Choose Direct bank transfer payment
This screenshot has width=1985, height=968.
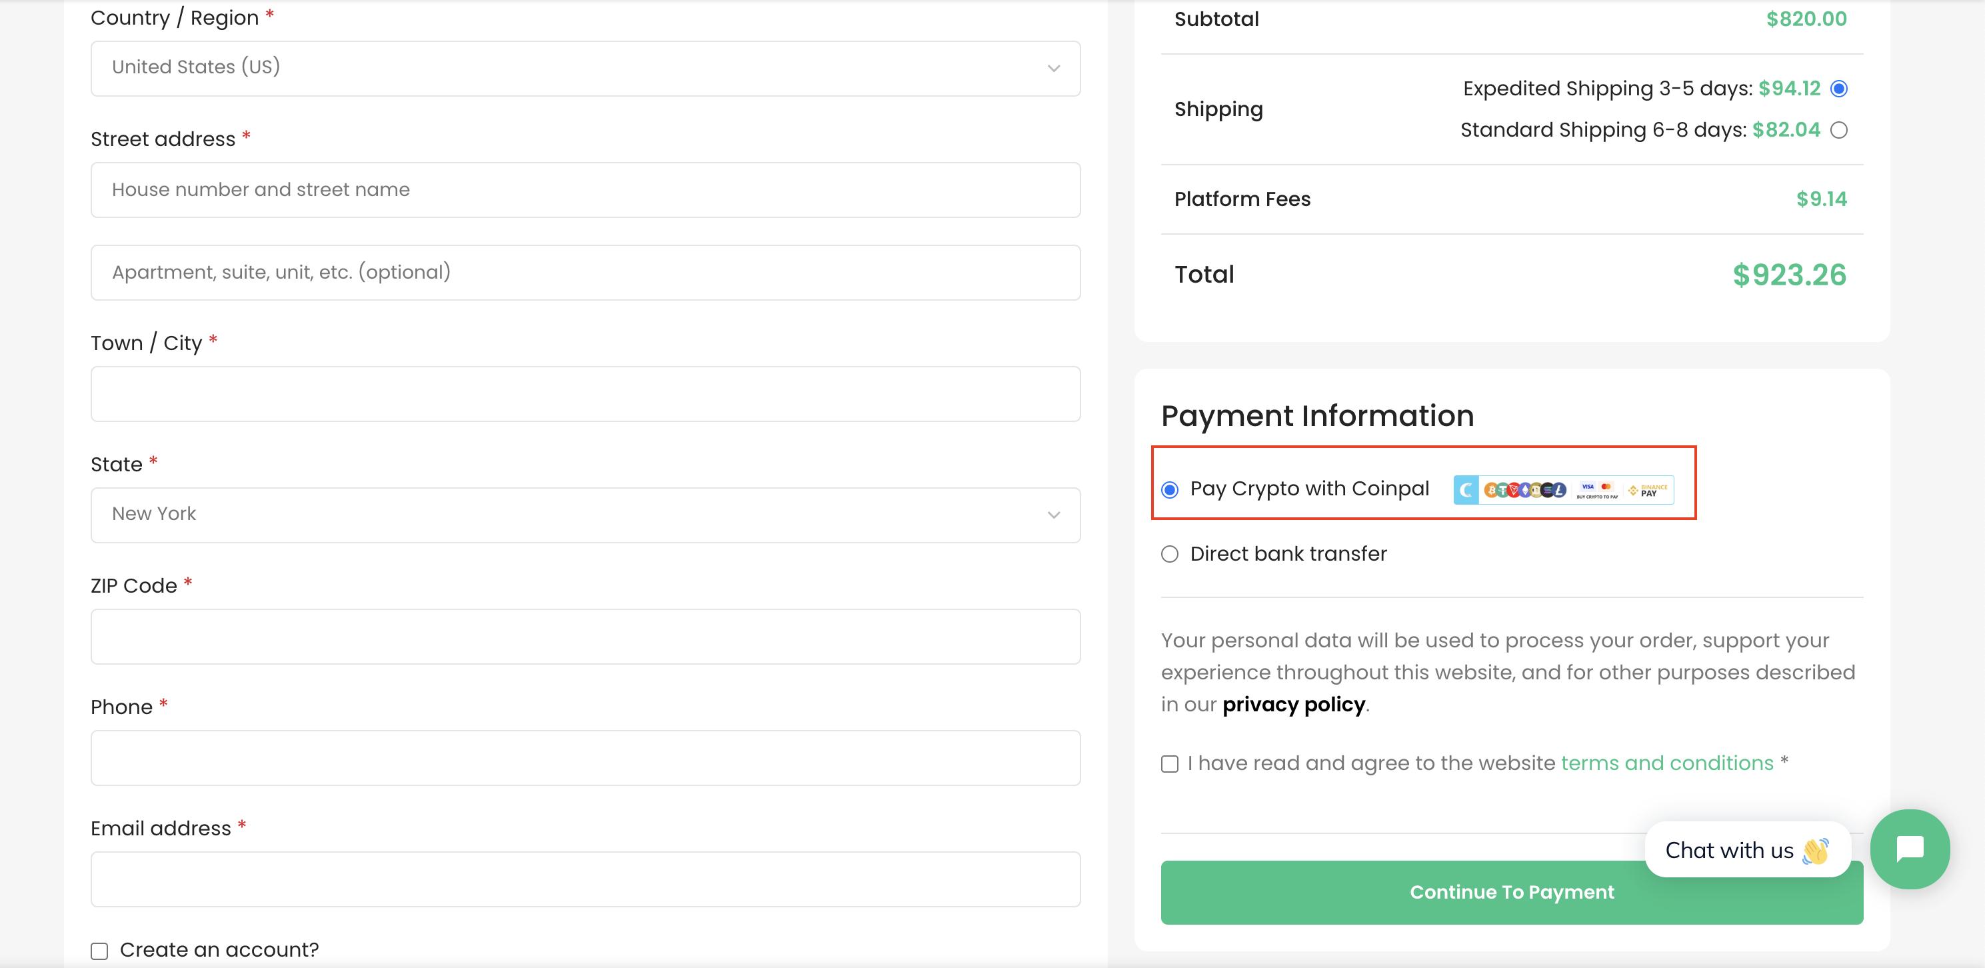[x=1170, y=554]
